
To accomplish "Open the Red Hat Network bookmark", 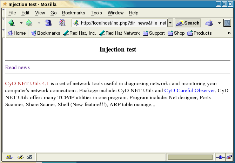I will [x=120, y=33].
